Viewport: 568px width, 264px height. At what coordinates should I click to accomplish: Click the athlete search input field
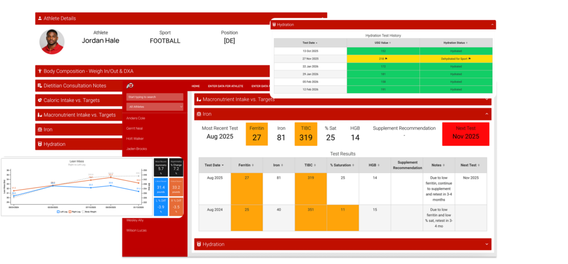click(155, 97)
